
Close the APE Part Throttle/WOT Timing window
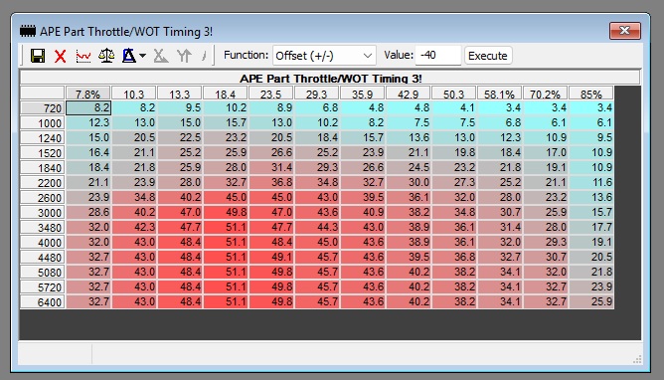click(624, 31)
